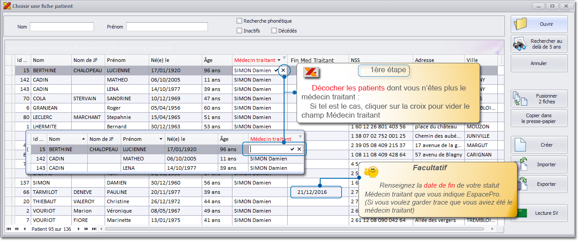Expand the Médecin traitant column sort arrow
Viewport: 586px width, 246px height.
(x=279, y=60)
